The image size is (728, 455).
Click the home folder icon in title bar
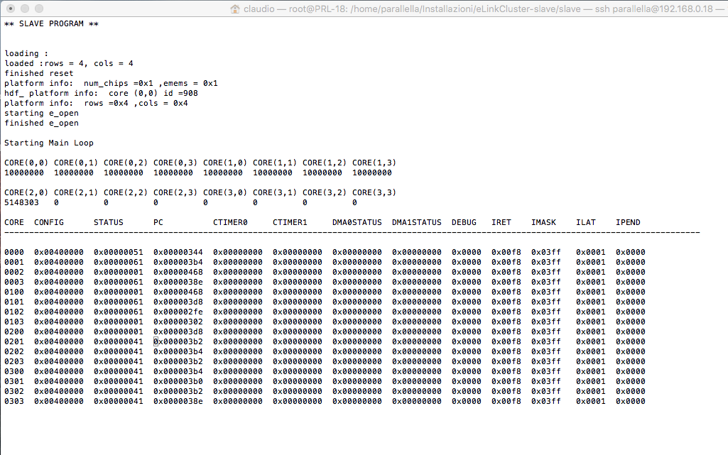235,9
